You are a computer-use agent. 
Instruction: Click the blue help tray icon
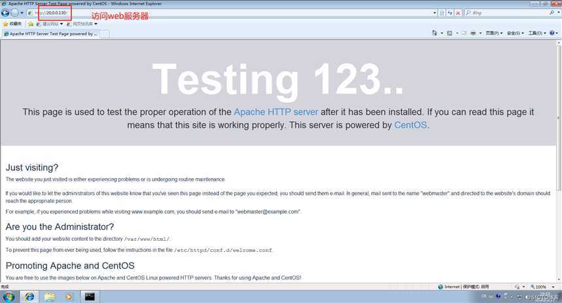(x=498, y=296)
